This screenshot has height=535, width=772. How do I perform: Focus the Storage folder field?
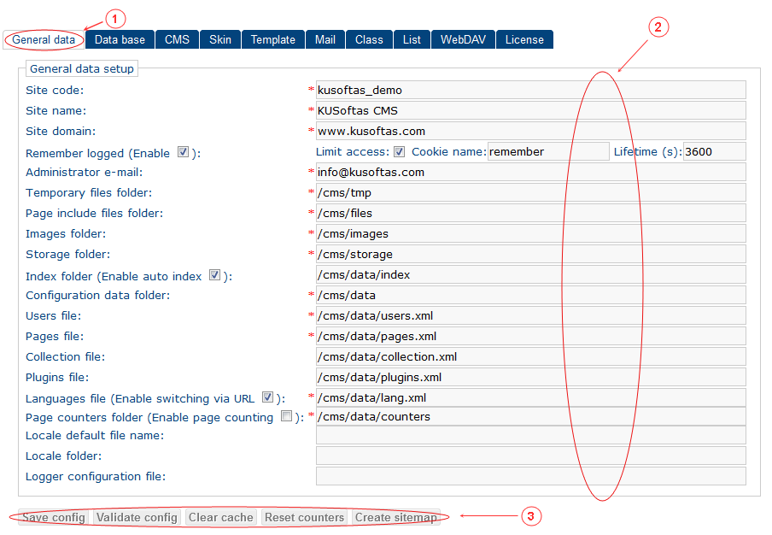(531, 254)
